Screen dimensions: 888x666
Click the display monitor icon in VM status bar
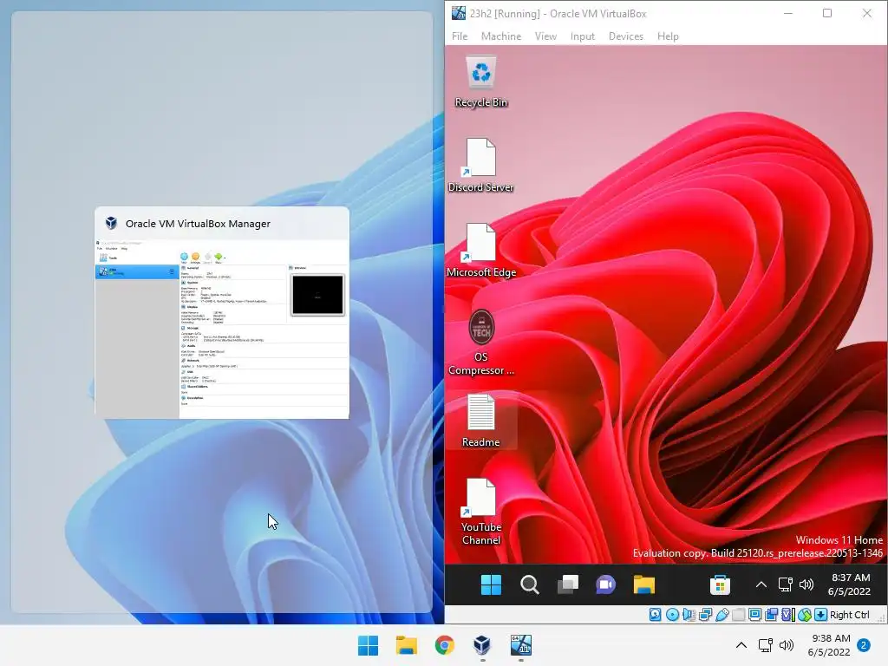pos(755,615)
